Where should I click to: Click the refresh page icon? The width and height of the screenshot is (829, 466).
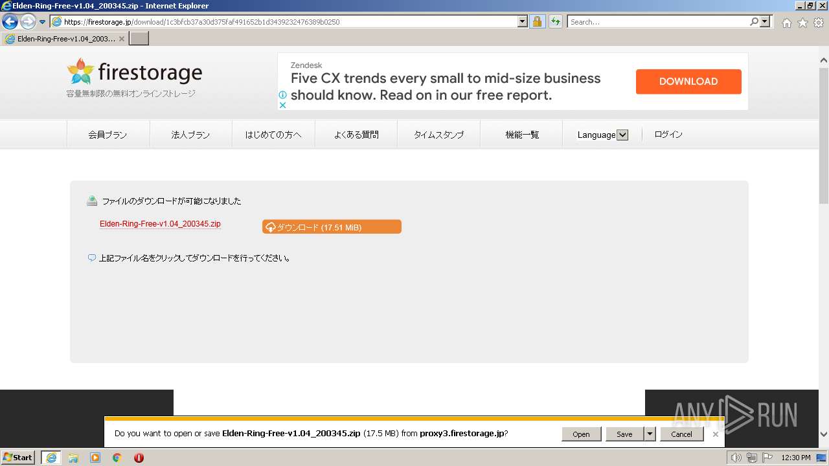555,22
